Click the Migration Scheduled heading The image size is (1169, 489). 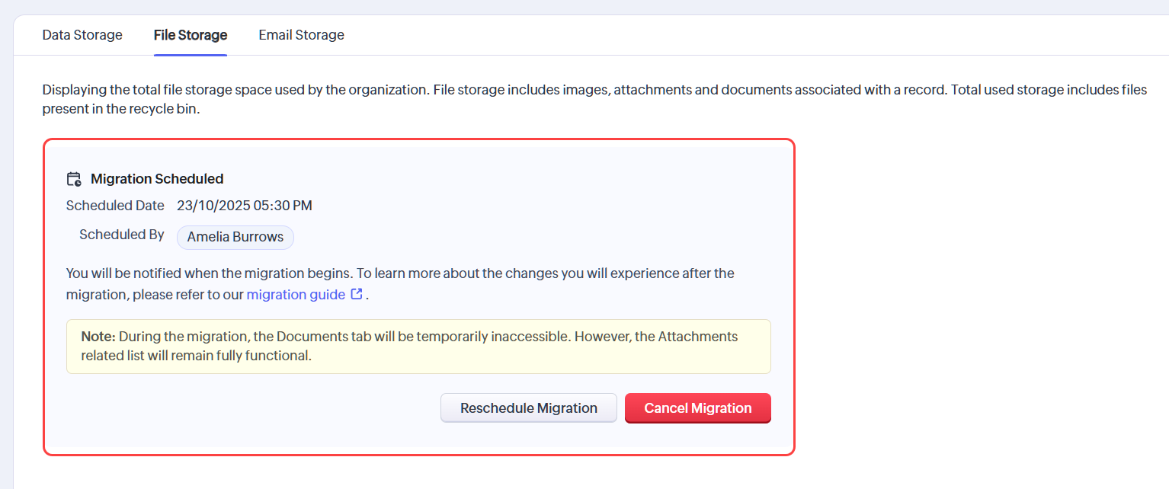click(x=157, y=180)
